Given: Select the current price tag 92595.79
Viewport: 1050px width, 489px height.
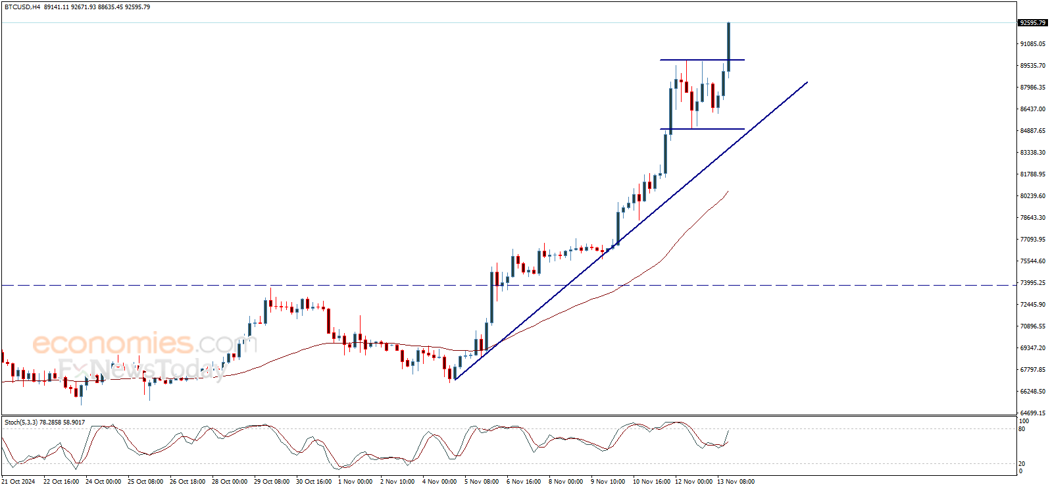Looking at the screenshot, I should (x=1032, y=23).
